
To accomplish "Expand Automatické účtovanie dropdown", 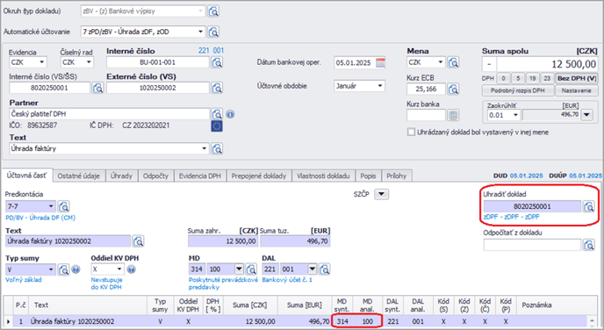I will coord(201,32).
